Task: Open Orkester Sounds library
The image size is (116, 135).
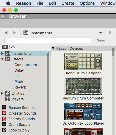Action: (x=23, y=113)
